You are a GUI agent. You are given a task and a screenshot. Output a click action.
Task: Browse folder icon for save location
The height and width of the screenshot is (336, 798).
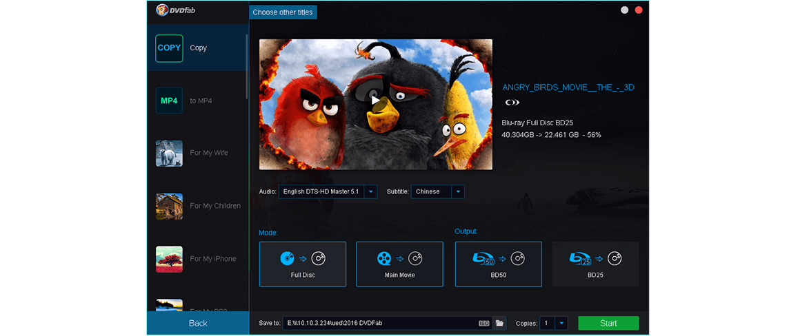point(499,324)
